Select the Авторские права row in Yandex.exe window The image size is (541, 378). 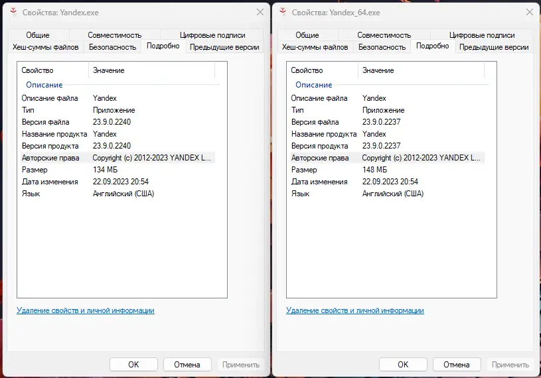(x=117, y=158)
